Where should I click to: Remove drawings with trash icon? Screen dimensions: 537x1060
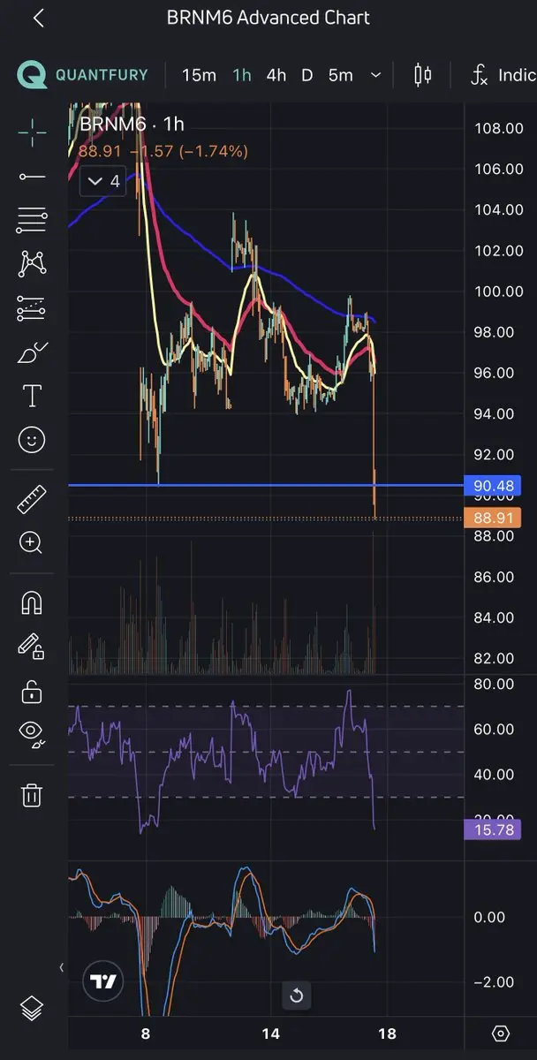pos(32,794)
